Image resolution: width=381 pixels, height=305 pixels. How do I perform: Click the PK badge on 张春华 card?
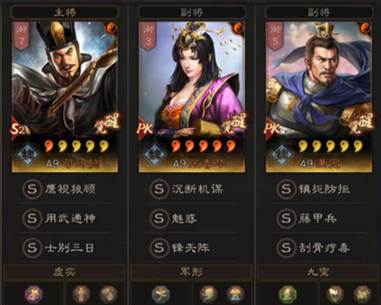tap(145, 129)
